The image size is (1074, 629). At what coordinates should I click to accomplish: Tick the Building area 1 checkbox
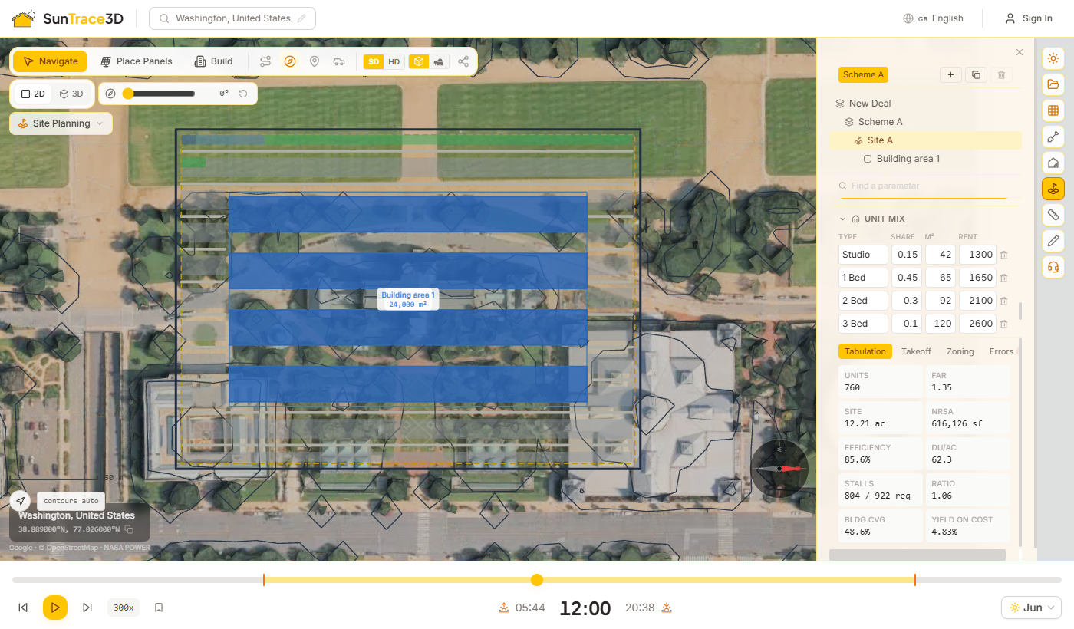[x=868, y=159]
